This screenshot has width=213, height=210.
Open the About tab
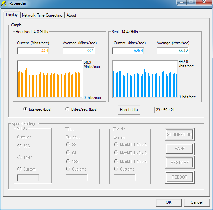pos(72,15)
